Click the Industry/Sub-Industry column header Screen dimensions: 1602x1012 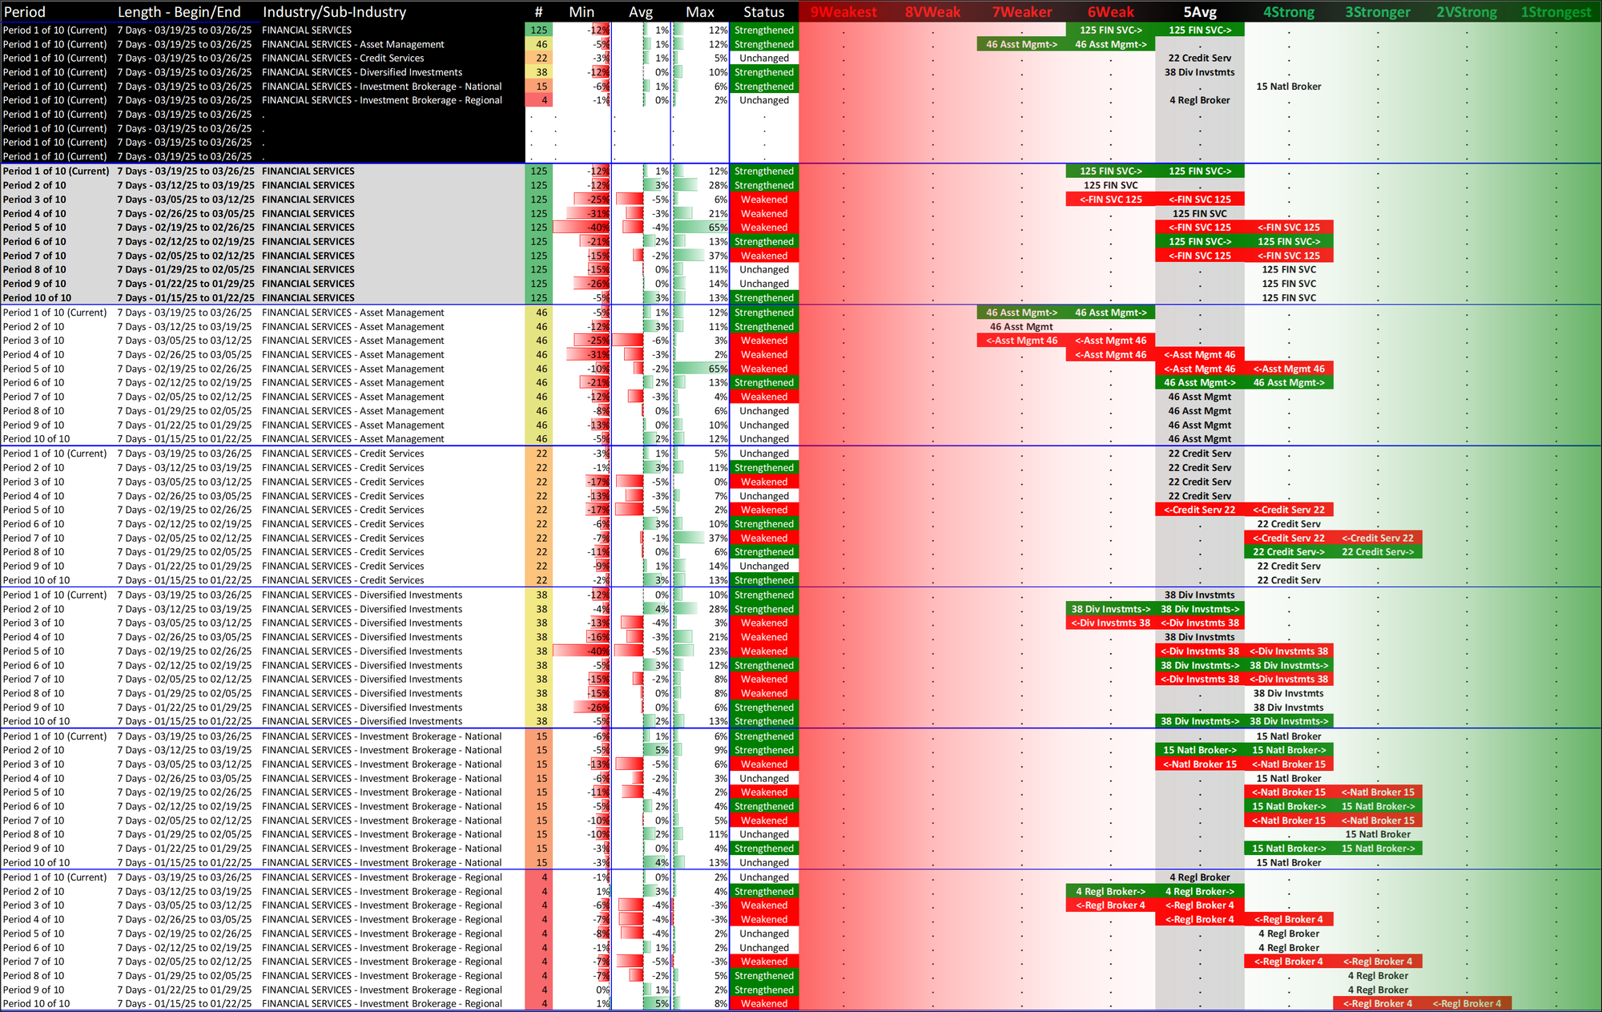click(x=334, y=12)
